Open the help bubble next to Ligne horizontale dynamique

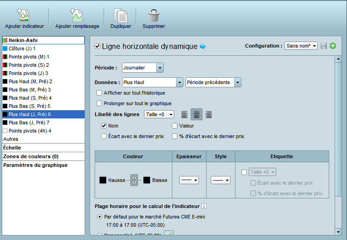click(203, 46)
